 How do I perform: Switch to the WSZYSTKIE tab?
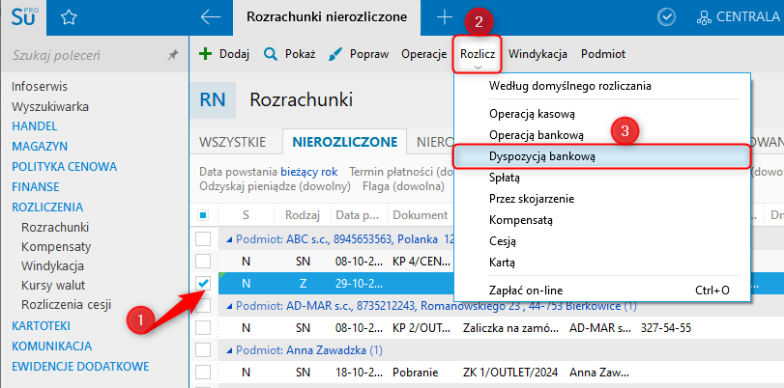point(232,142)
